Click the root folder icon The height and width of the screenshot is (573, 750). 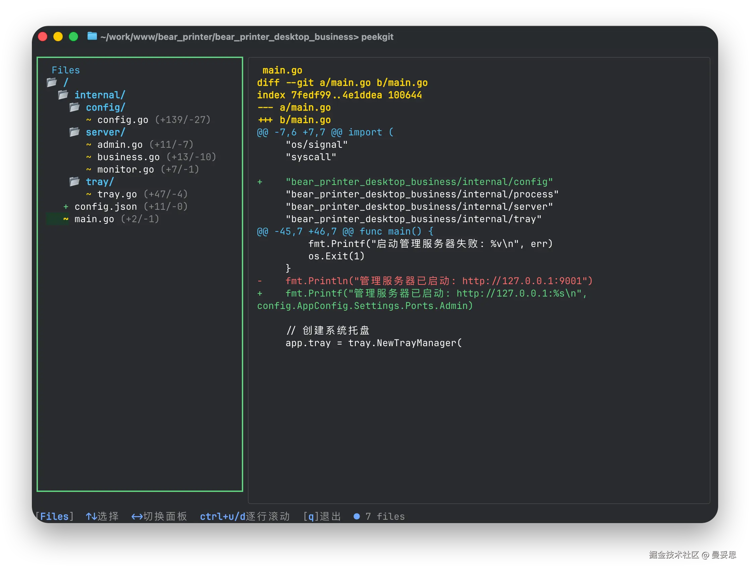tap(52, 82)
